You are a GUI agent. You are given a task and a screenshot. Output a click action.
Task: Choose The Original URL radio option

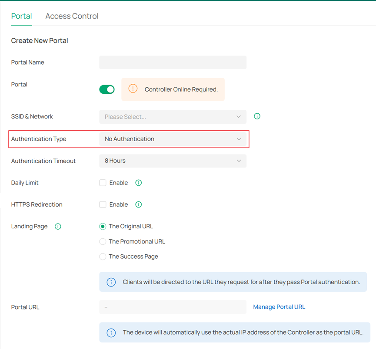(x=103, y=226)
